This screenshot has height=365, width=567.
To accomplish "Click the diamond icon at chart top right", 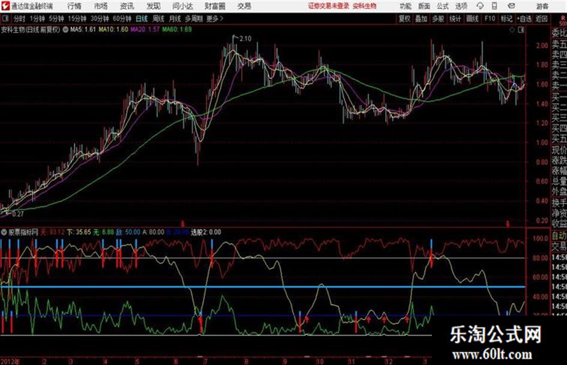I will click(x=512, y=30).
